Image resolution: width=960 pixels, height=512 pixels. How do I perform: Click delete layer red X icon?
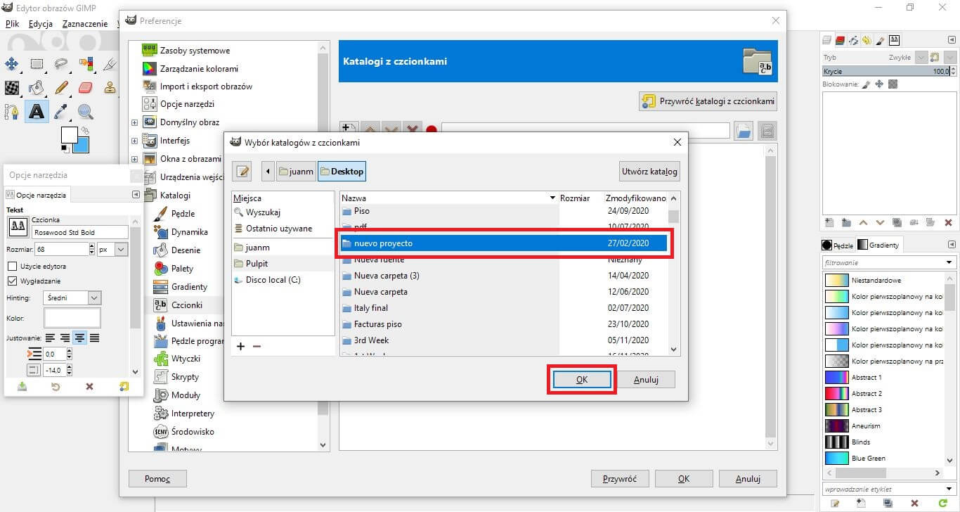click(948, 222)
